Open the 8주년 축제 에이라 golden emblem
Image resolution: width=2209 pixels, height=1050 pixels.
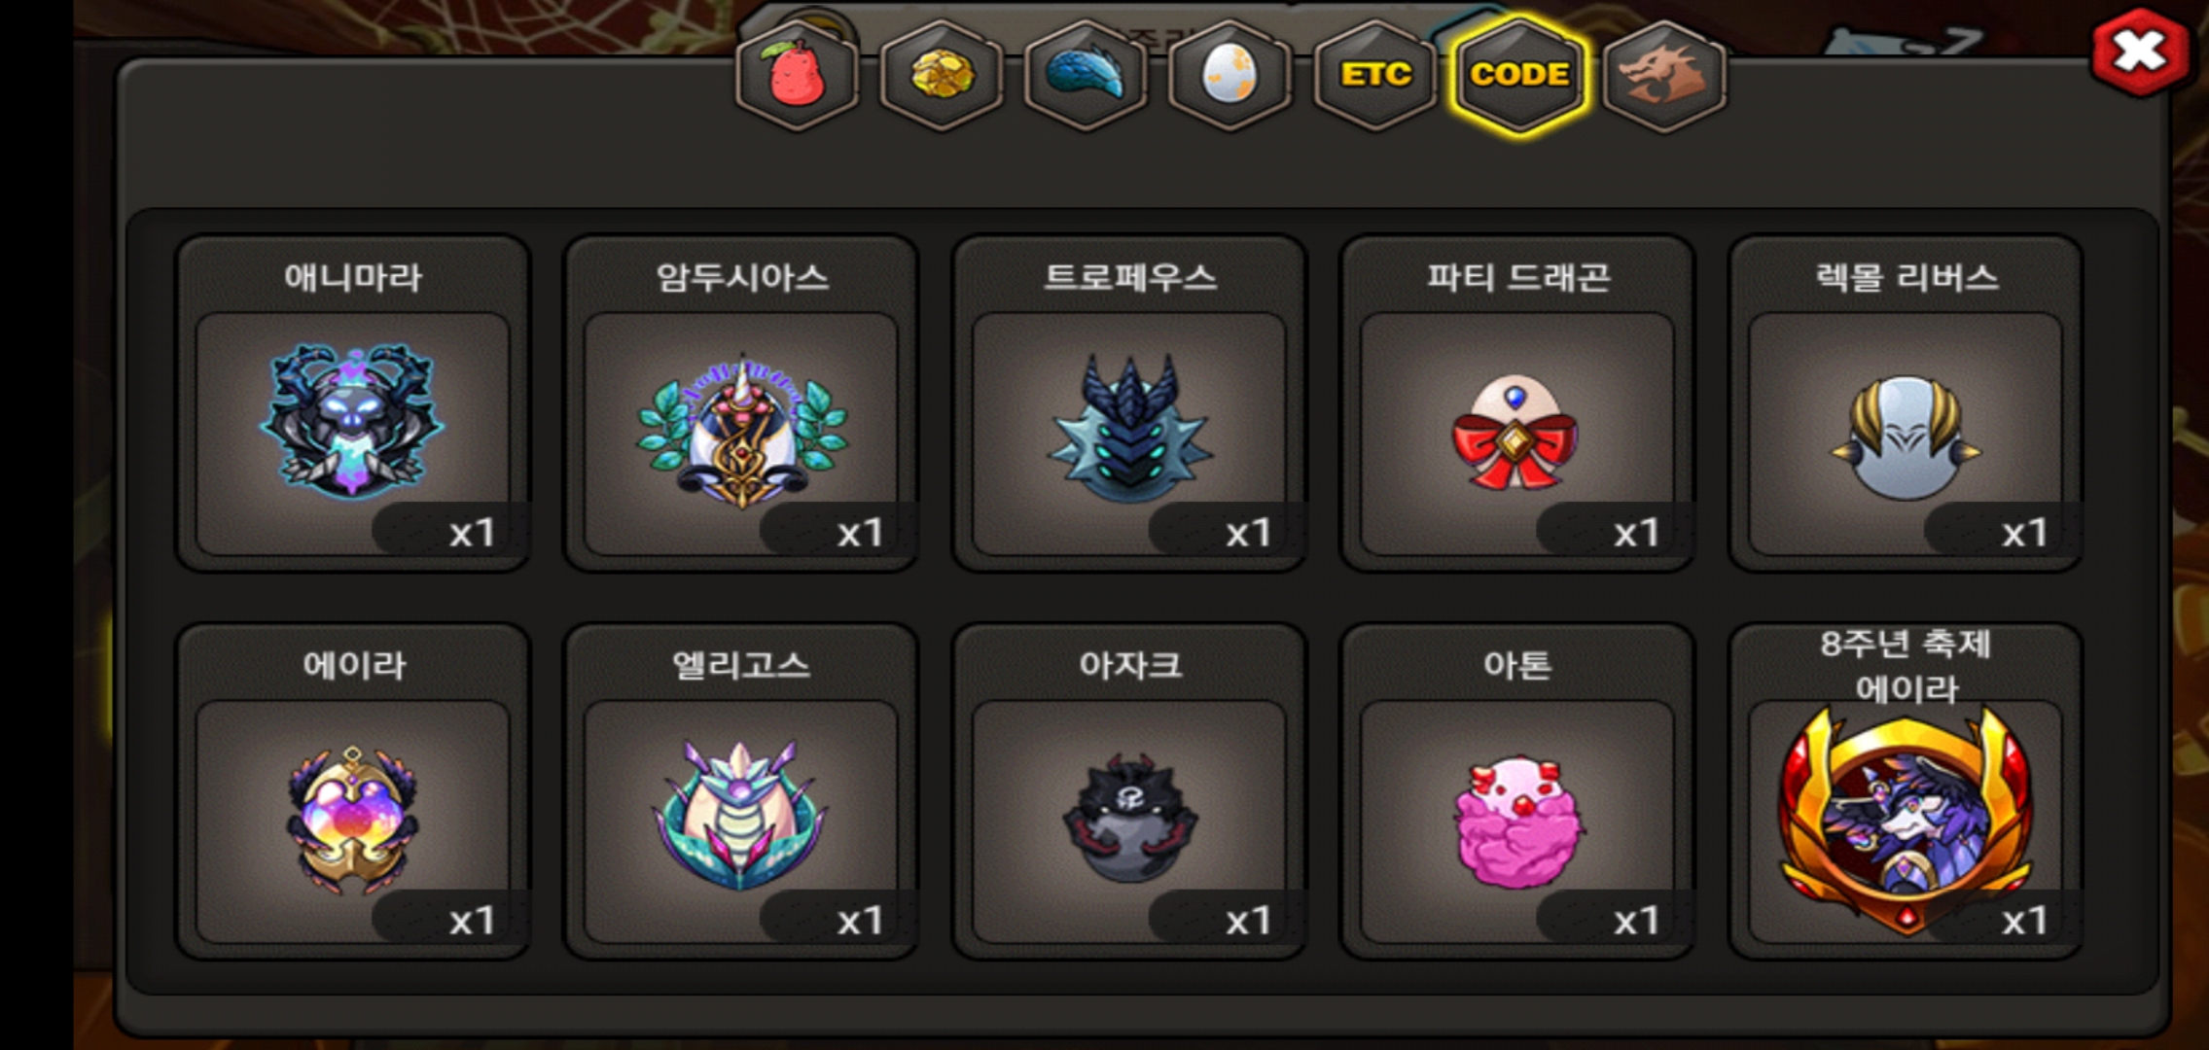click(1905, 822)
